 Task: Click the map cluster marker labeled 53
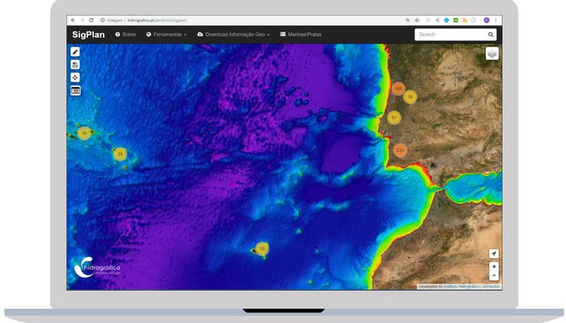coord(262,249)
